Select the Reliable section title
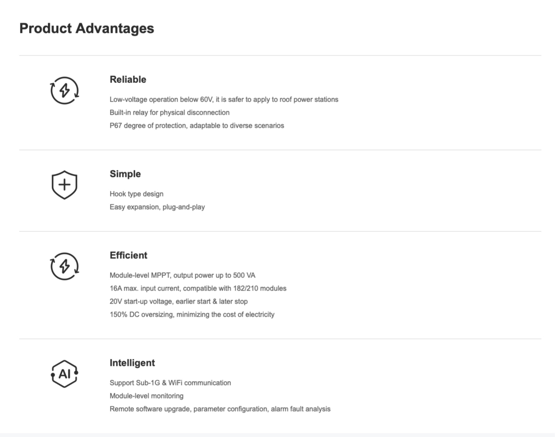This screenshot has height=437, width=555. coord(128,79)
